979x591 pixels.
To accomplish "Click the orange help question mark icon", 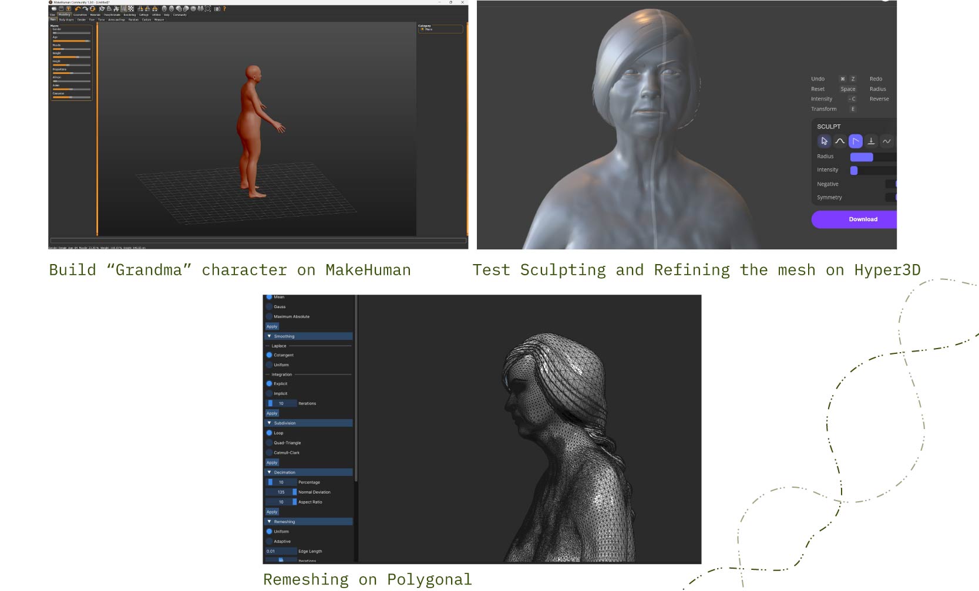I will 224,9.
